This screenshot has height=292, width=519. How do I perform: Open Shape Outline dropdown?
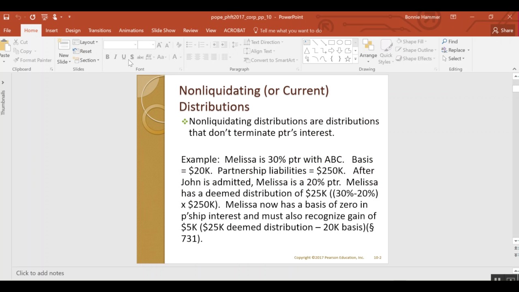tap(416, 50)
